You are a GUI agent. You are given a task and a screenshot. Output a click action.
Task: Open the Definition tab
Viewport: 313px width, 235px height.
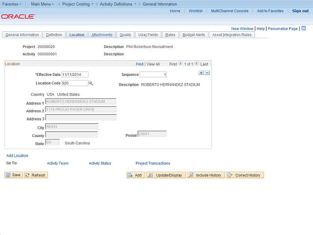coord(54,35)
